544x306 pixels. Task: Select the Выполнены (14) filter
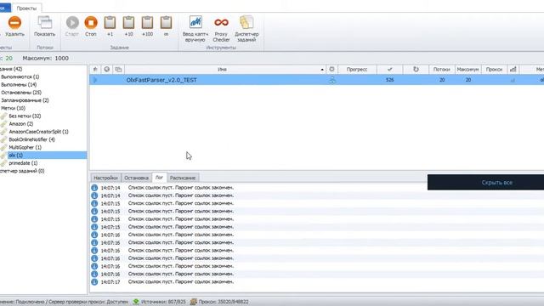pos(19,85)
